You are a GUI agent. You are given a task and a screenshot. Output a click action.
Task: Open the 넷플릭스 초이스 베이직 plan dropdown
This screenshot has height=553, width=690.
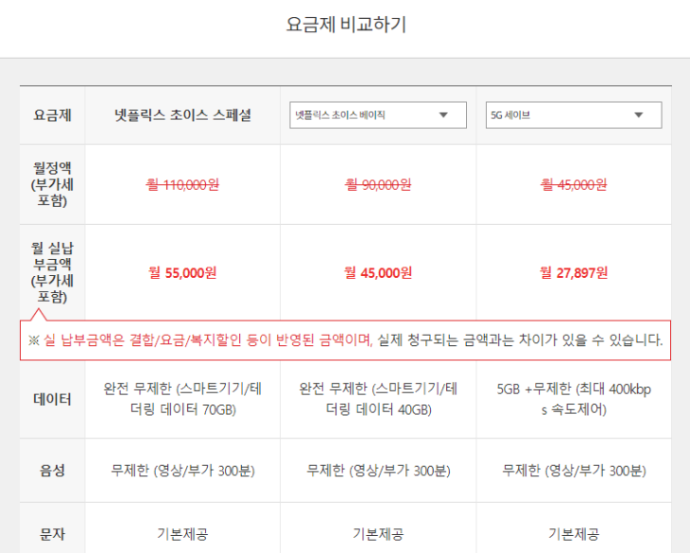click(x=378, y=115)
